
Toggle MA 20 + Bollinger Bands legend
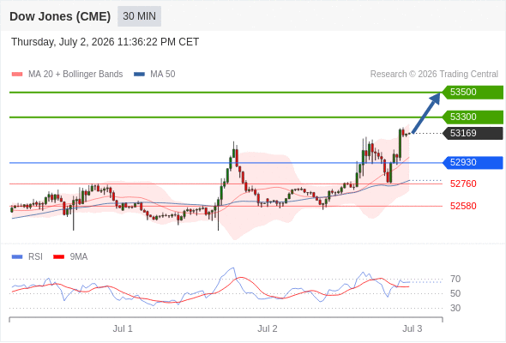tap(67, 75)
